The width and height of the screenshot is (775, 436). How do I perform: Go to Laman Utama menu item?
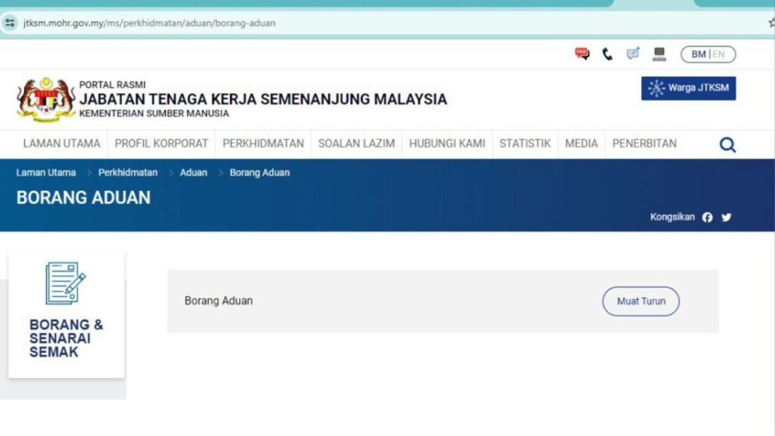[x=61, y=143]
